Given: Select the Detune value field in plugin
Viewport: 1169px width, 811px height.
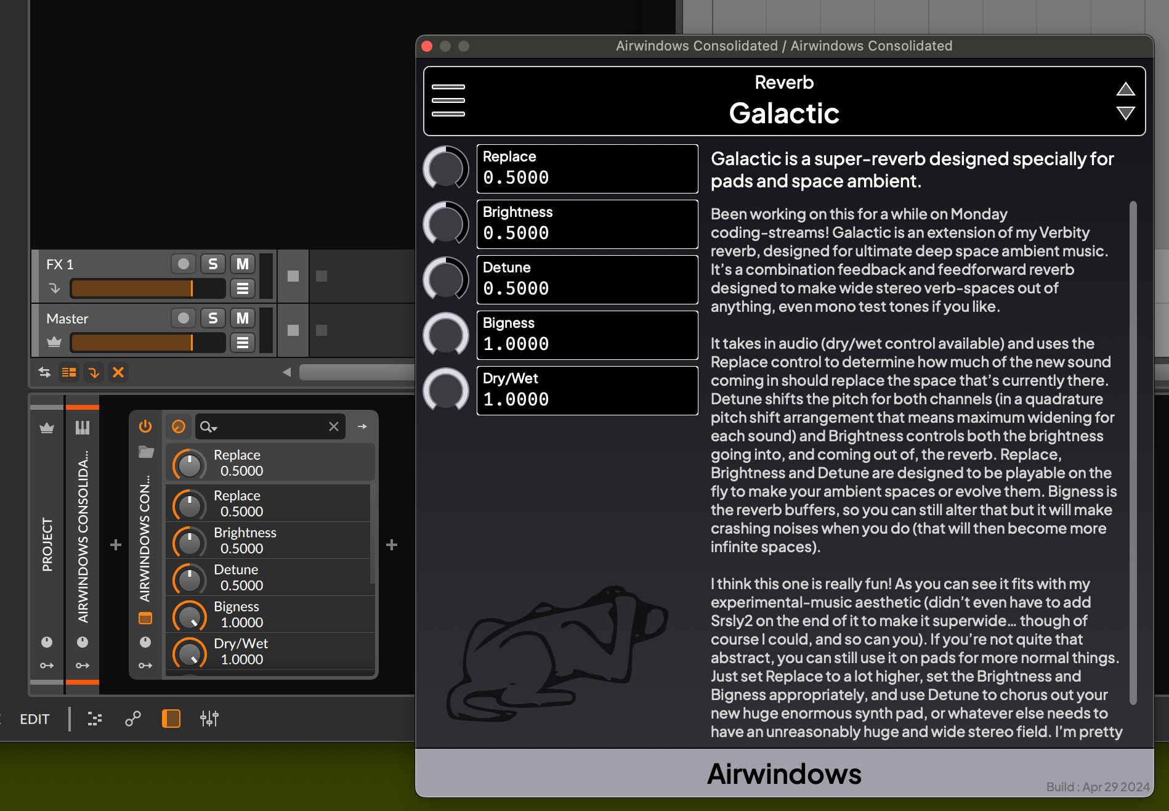Looking at the screenshot, I should 587,280.
